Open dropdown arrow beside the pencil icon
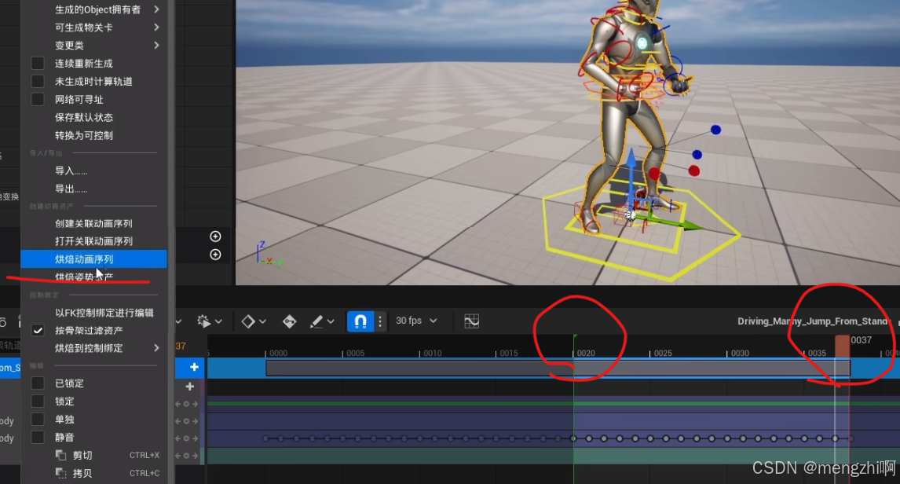 pos(331,321)
